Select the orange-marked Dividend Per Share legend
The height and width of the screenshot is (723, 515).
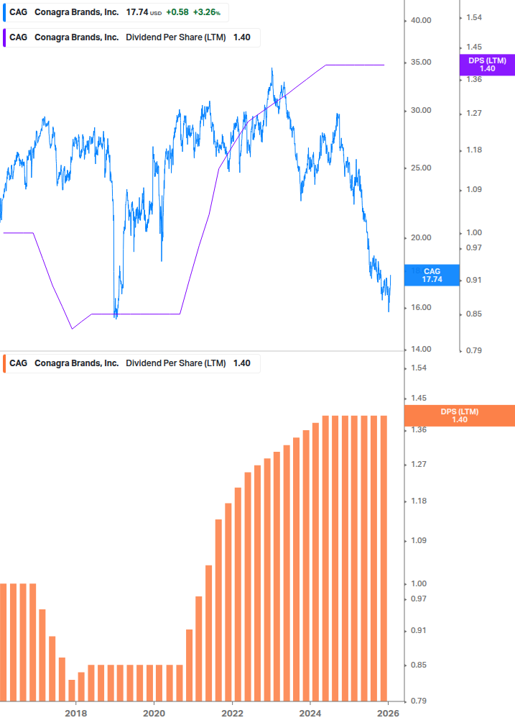point(131,363)
